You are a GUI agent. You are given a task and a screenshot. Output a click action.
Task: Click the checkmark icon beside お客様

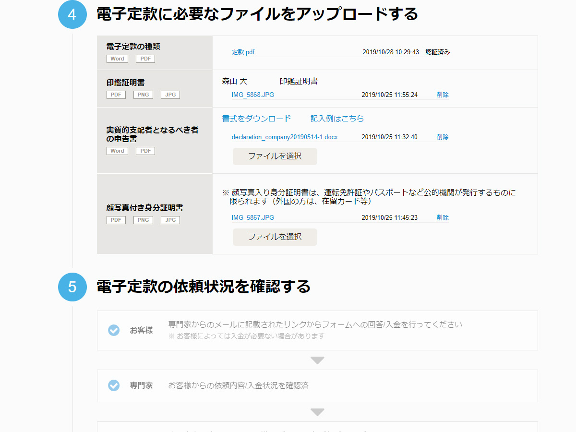[114, 330]
